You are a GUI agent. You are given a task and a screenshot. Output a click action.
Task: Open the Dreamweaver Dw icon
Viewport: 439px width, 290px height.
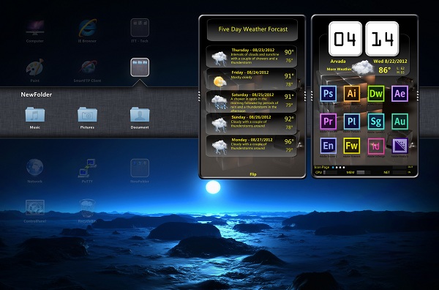(376, 93)
